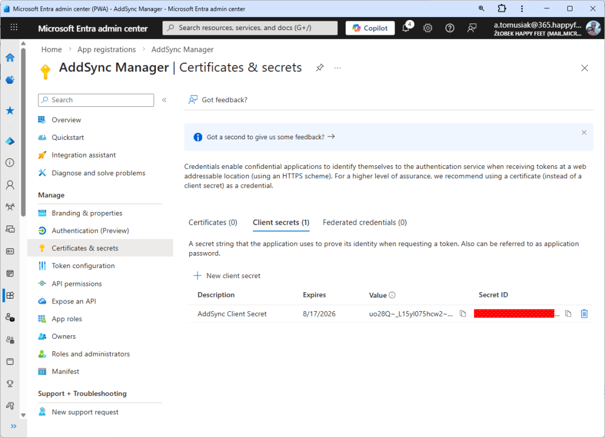Switch to the Federated credentials tab
The height and width of the screenshot is (438, 605).
pyautogui.click(x=365, y=223)
